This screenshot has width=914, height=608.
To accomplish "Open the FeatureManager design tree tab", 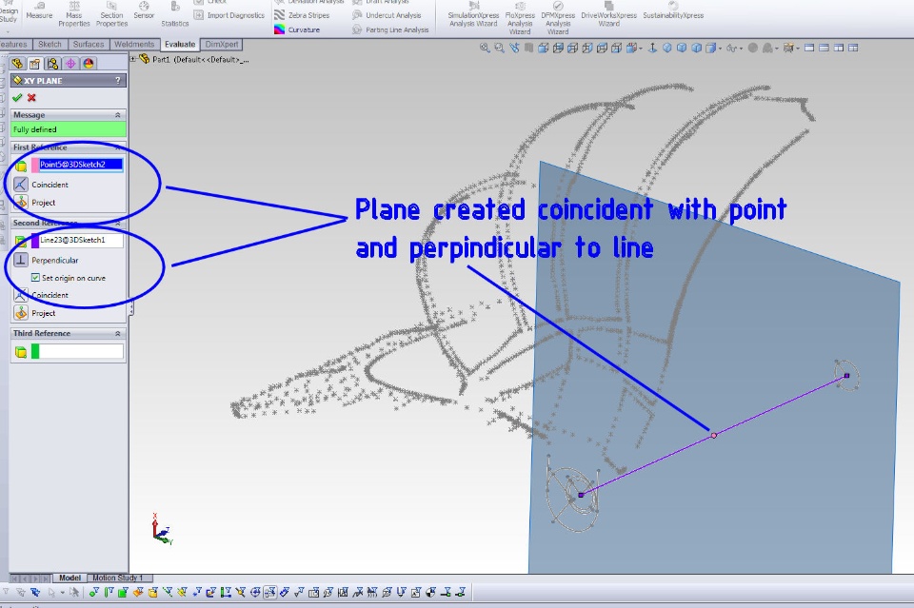I will (17, 64).
